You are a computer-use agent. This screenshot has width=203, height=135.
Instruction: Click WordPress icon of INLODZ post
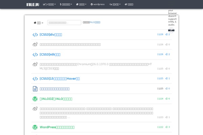[35, 99]
